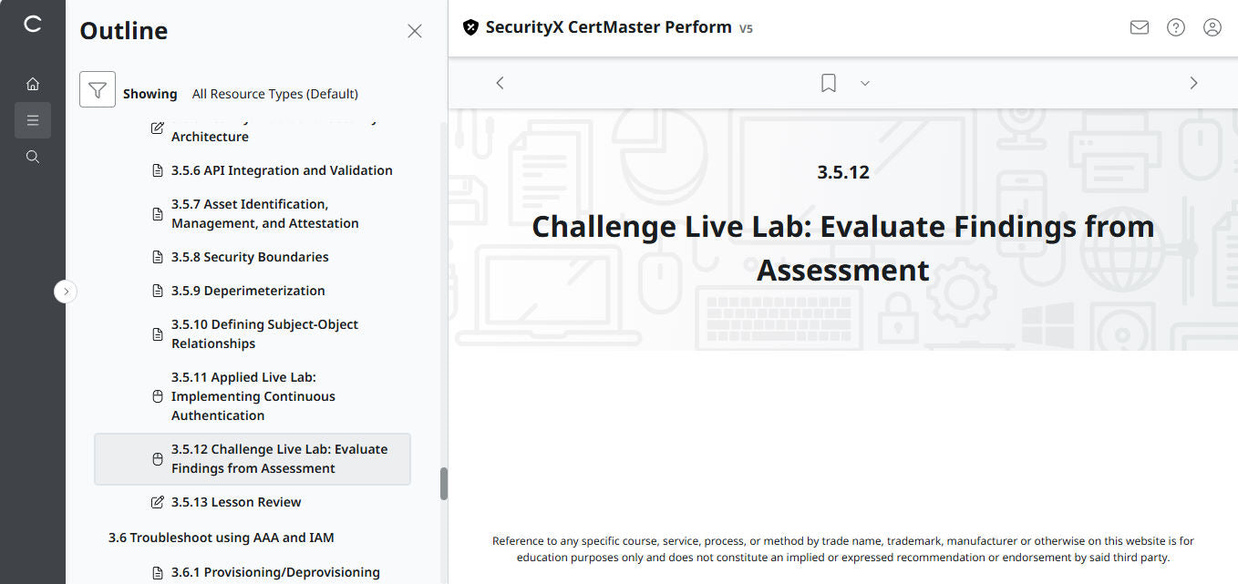1238x584 pixels.
Task: Click the outline panel scrollbar thumb
Action: click(x=444, y=483)
